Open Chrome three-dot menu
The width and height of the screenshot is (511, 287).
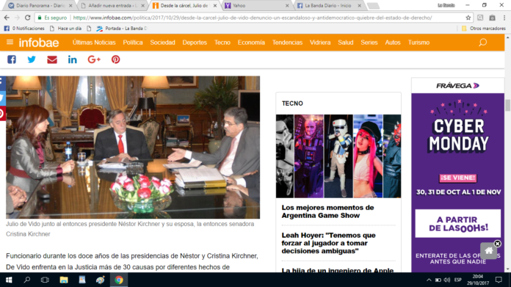point(504,18)
